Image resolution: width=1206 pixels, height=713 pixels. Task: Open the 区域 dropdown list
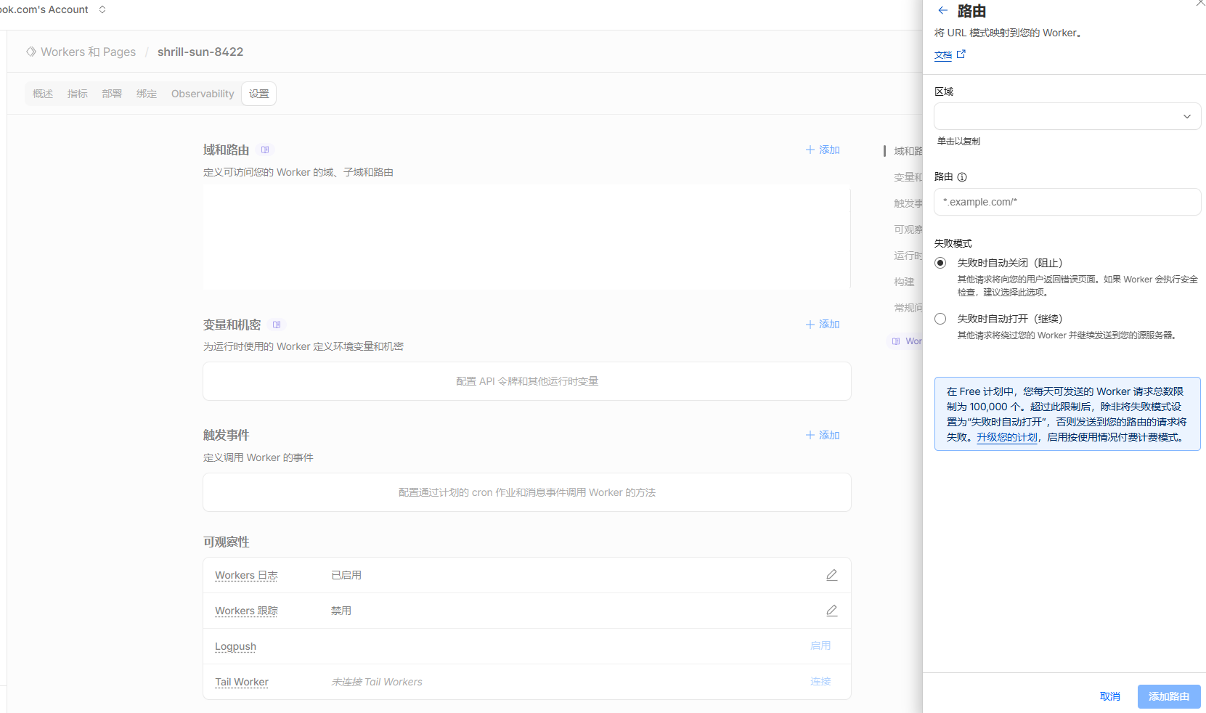[1067, 116]
